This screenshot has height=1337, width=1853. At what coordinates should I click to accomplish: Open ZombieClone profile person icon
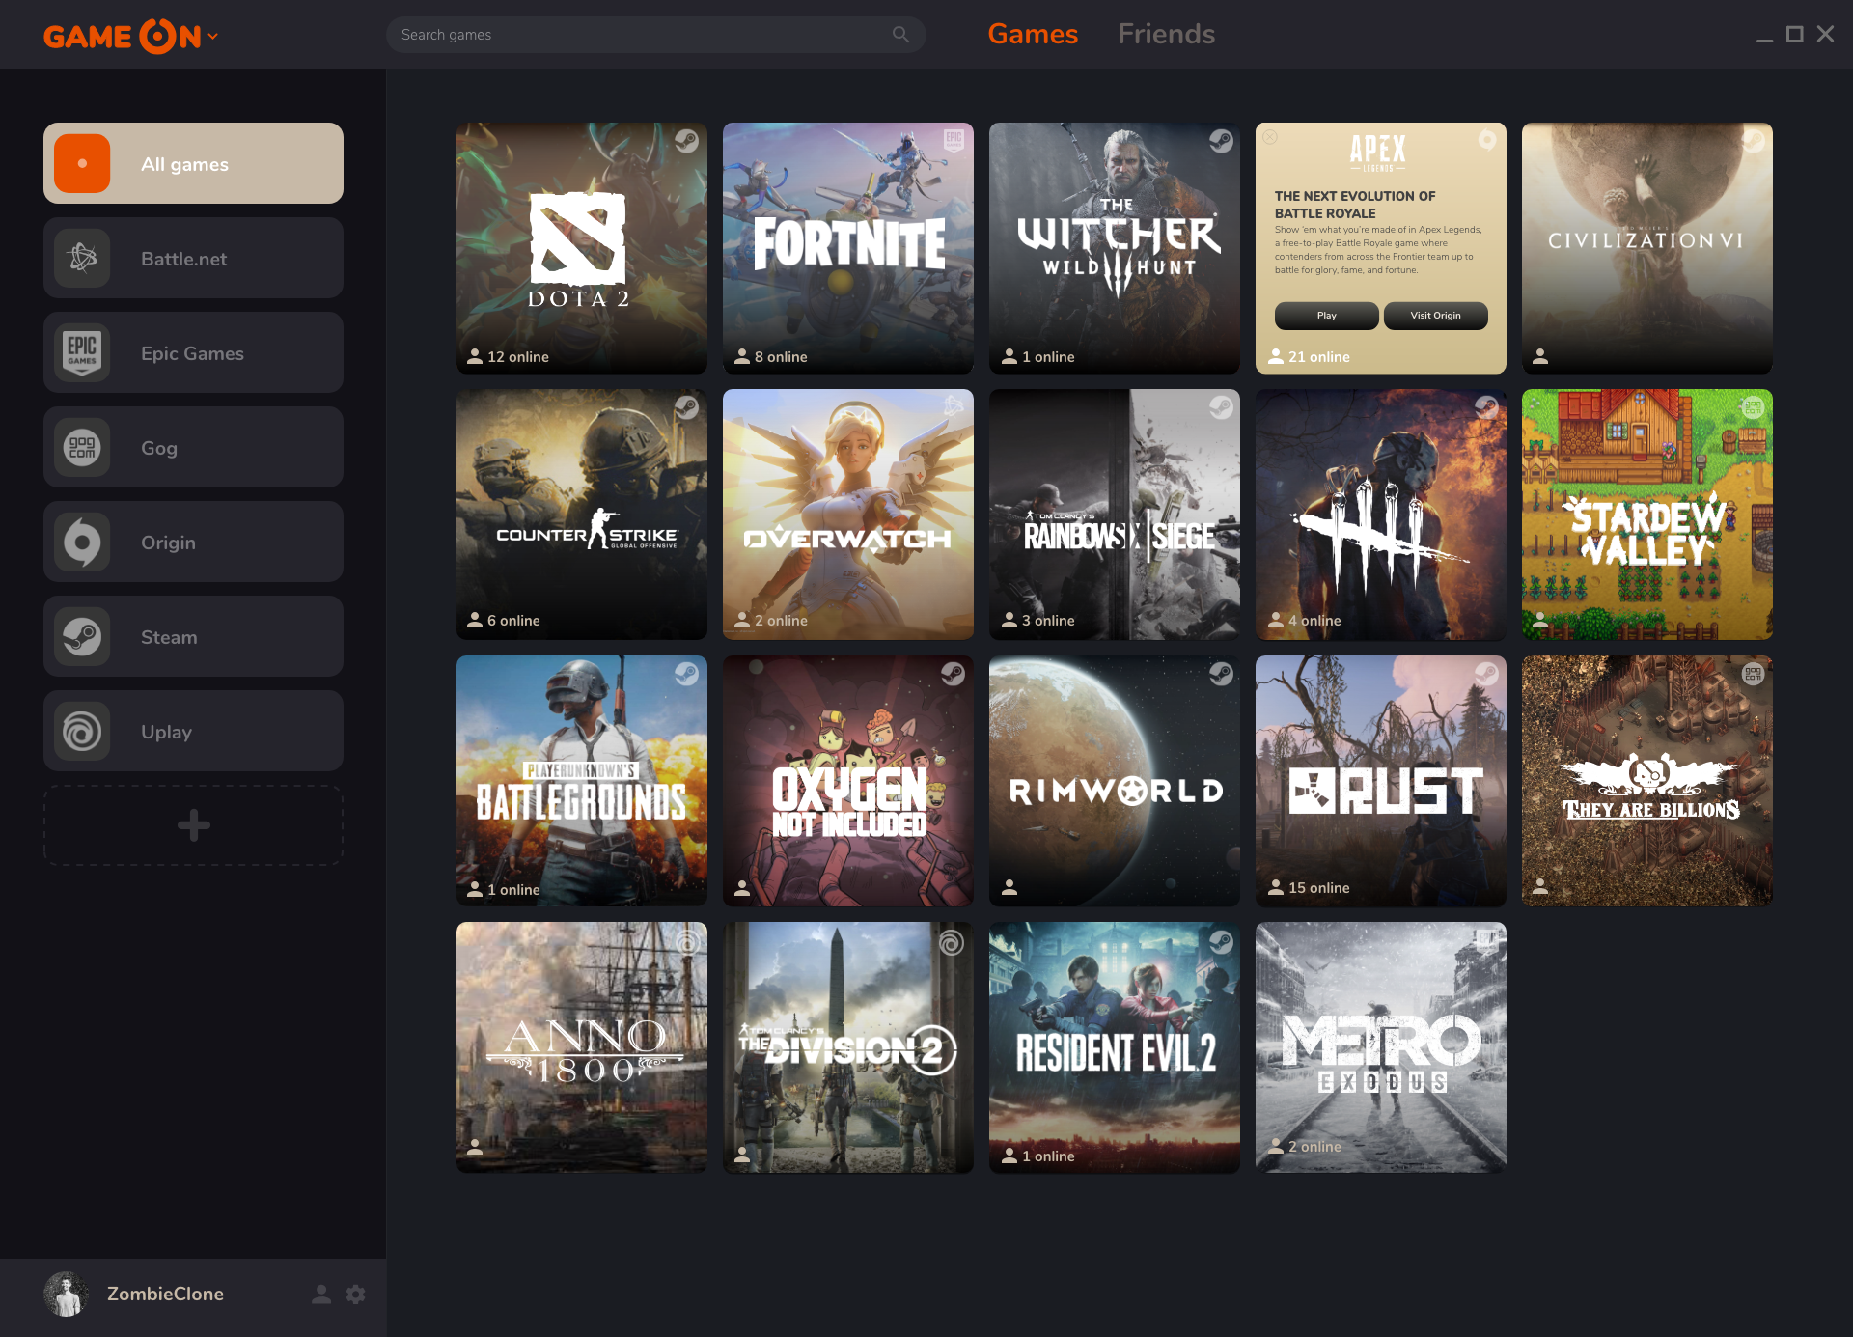[321, 1295]
